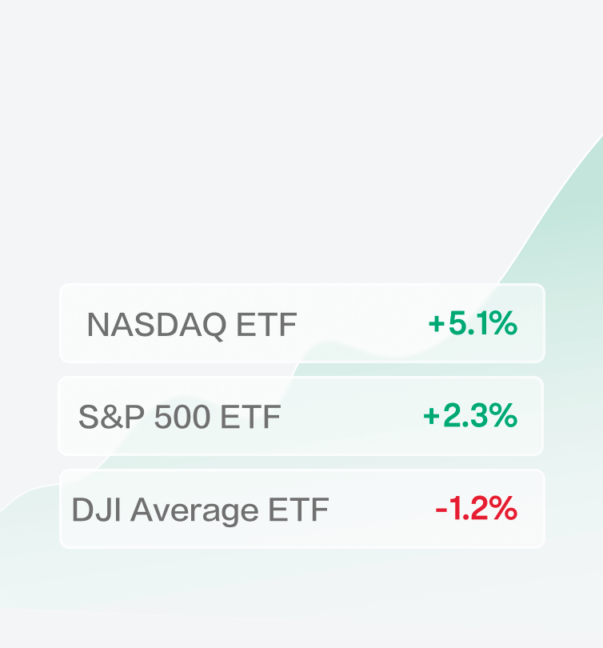Click the red -1.2% loss value
Viewport: 603px width, 648px height.
point(476,510)
